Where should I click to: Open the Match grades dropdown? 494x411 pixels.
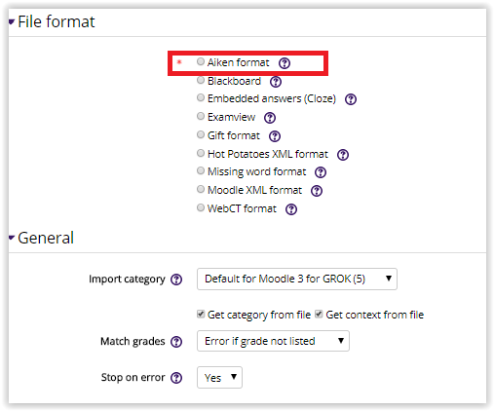273,341
